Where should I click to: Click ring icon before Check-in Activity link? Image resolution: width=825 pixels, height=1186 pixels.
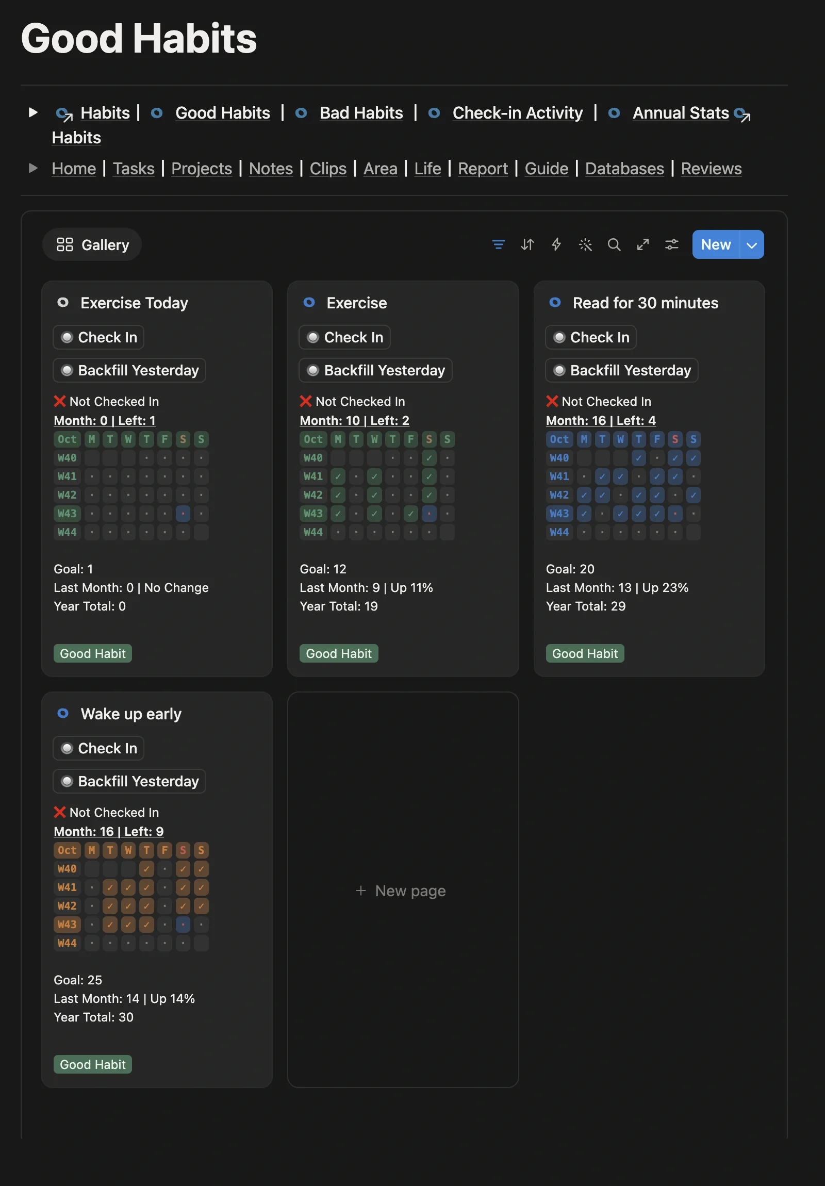coord(434,112)
